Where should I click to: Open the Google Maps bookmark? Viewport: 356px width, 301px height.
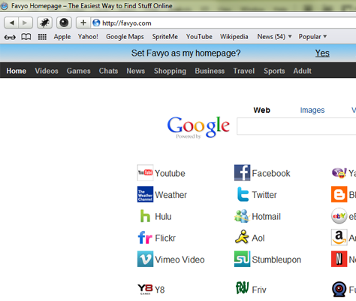[125, 37]
